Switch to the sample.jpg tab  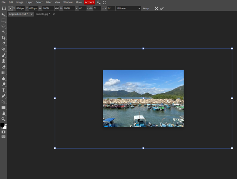(43, 14)
